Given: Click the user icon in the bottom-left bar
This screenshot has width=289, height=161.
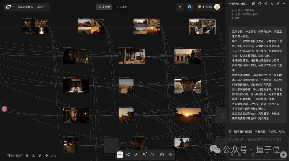Looking at the screenshot, I should pyautogui.click(x=33, y=156).
